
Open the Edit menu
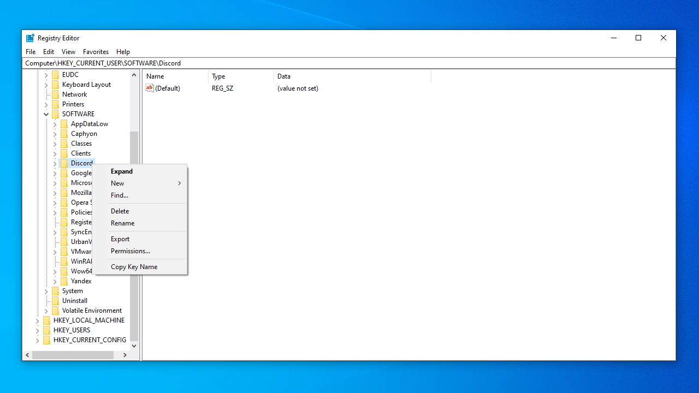click(49, 52)
